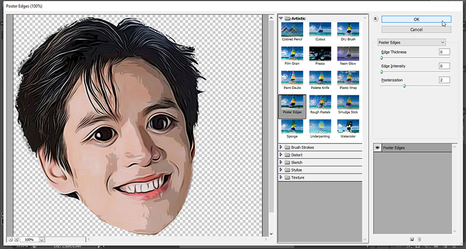The width and height of the screenshot is (466, 249).
Task: Toggle visibility of Poster Edges effect layer
Action: [x=378, y=148]
